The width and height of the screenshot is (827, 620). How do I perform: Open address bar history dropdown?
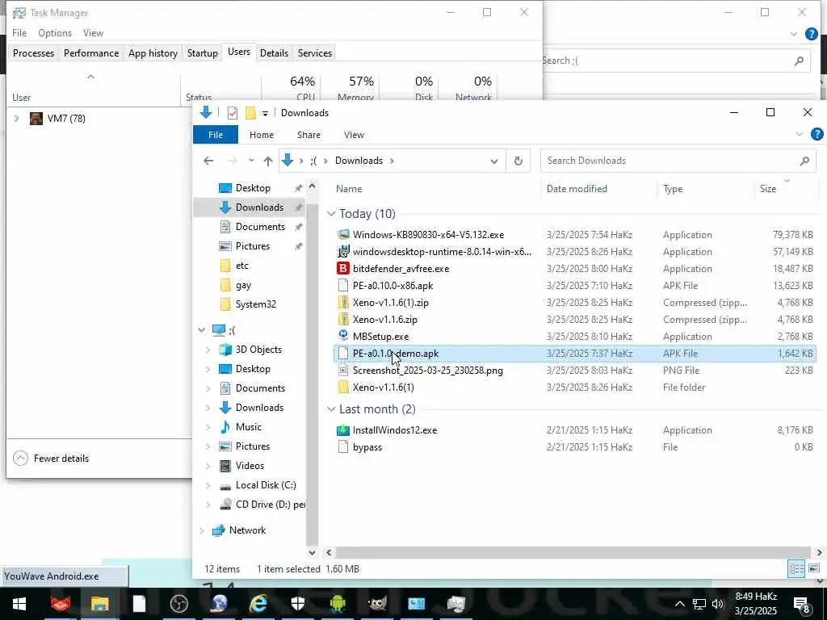click(x=494, y=161)
